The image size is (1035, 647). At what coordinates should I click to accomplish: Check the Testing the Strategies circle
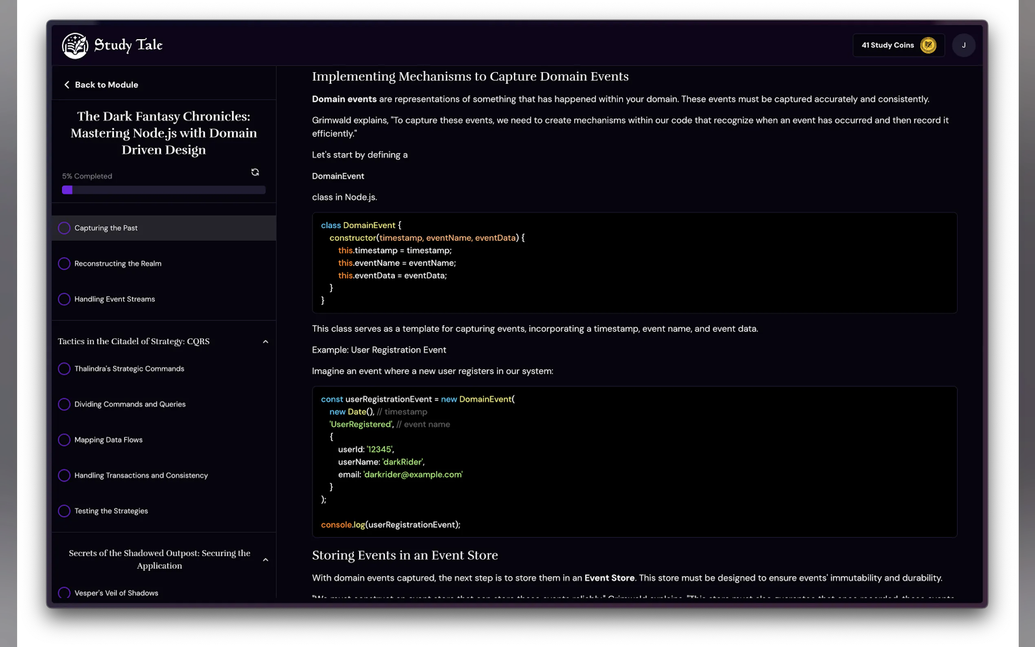coord(64,511)
